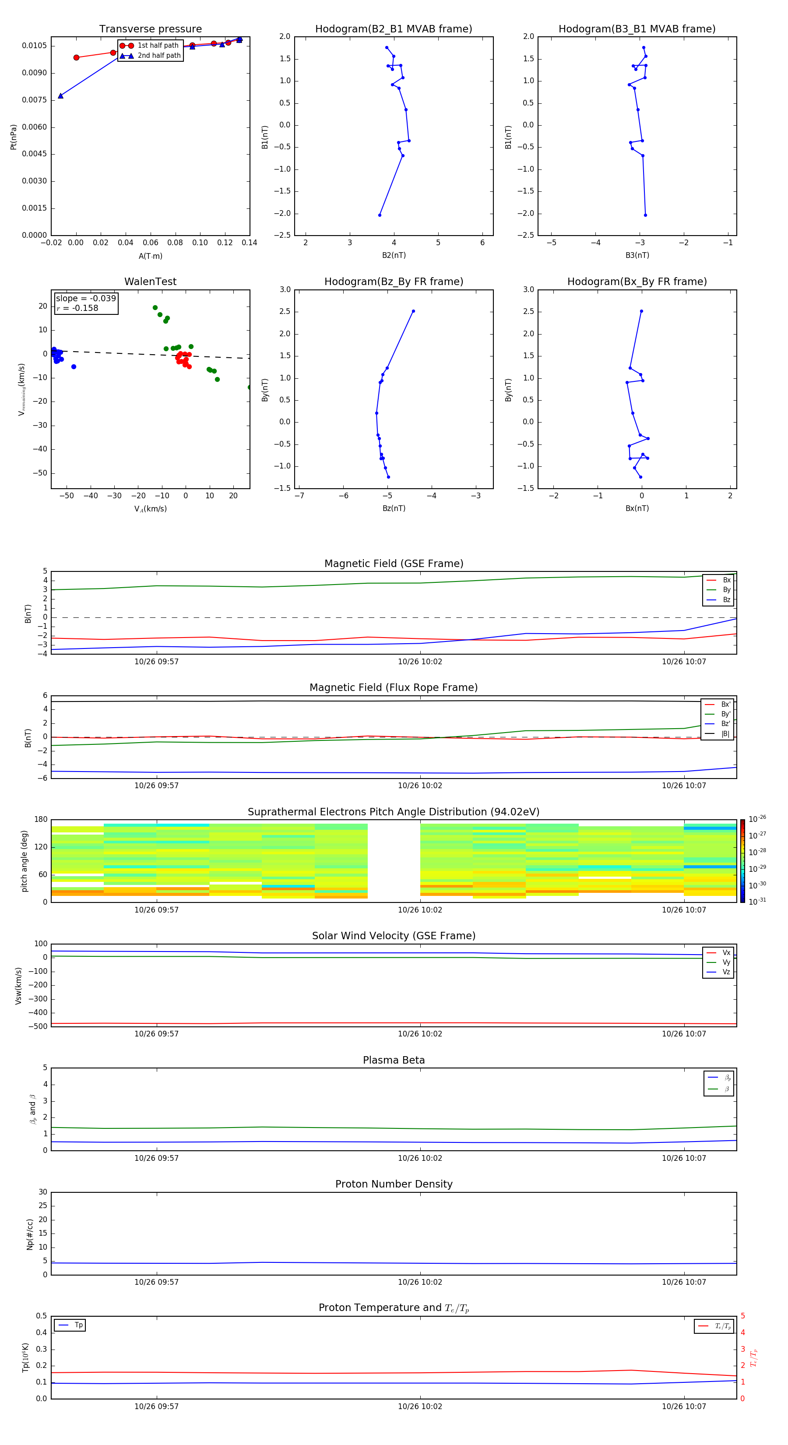Click 10/26 09:57 tick under GSE magnetic field
This screenshot has height=1445, width=788.
tap(156, 661)
